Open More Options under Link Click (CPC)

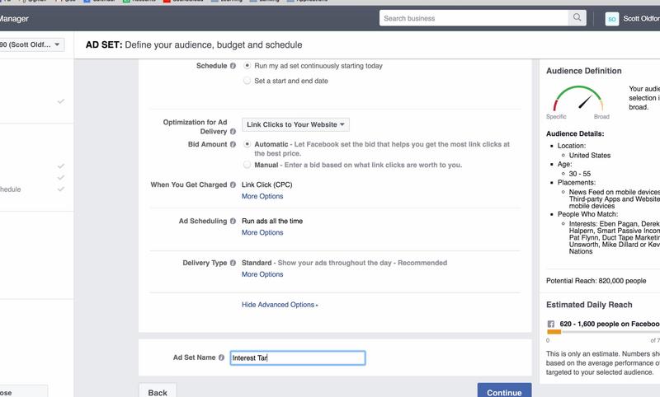(262, 196)
